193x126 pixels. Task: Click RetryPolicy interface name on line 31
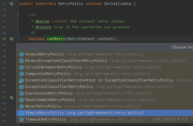[71, 4]
